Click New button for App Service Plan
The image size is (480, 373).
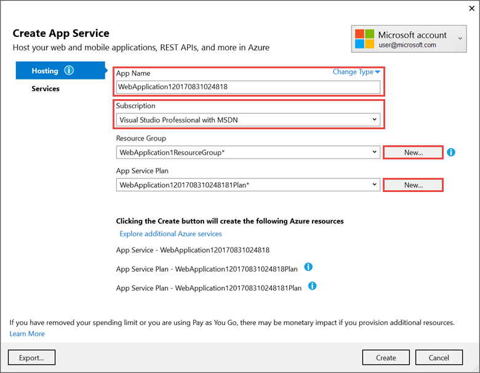(413, 185)
